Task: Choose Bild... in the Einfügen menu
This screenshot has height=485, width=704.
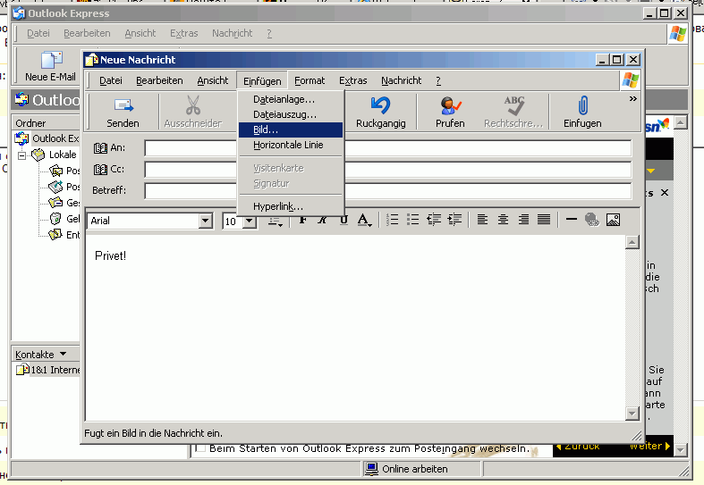Action: tap(291, 130)
